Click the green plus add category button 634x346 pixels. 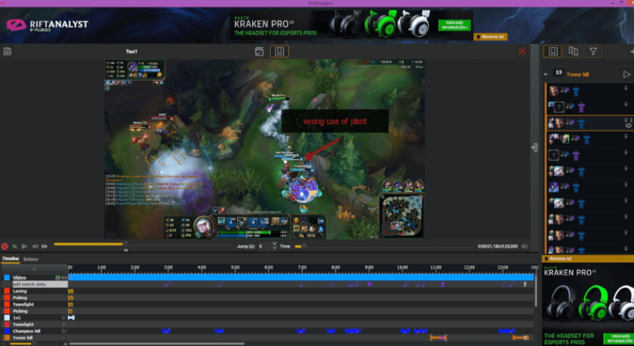coord(34,269)
